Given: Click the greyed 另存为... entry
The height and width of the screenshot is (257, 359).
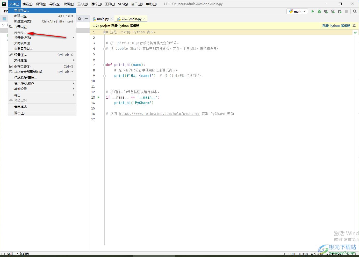Looking at the screenshot, I should click(x=42, y=32).
